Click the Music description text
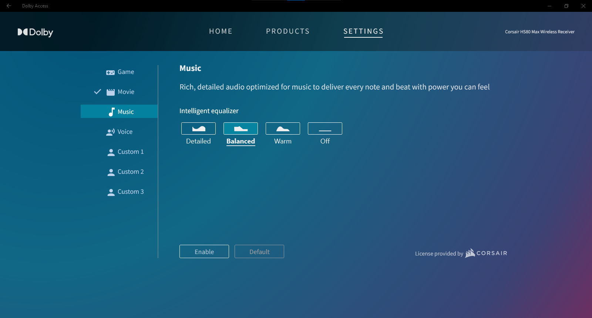592x318 pixels. pos(334,87)
